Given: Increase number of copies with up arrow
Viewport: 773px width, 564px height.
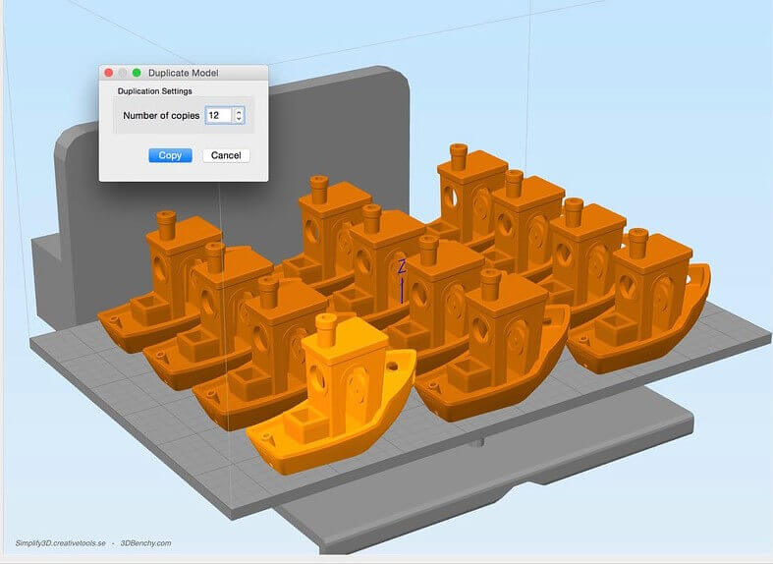Looking at the screenshot, I should (x=239, y=112).
